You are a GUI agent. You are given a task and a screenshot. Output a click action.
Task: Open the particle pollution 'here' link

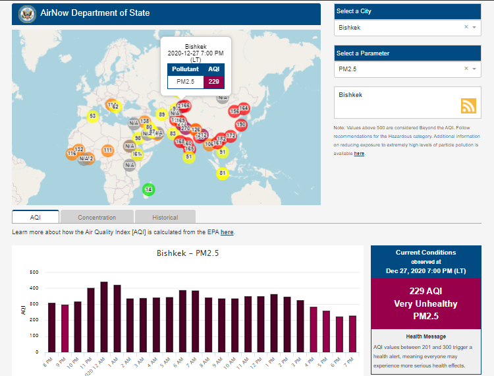pyautogui.click(x=359, y=153)
